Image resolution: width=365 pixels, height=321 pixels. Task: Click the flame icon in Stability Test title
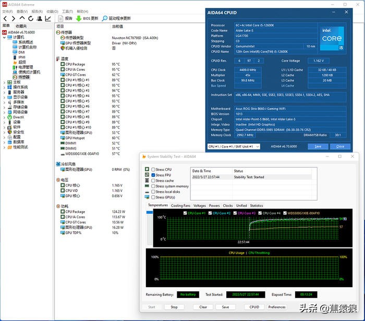(x=144, y=156)
